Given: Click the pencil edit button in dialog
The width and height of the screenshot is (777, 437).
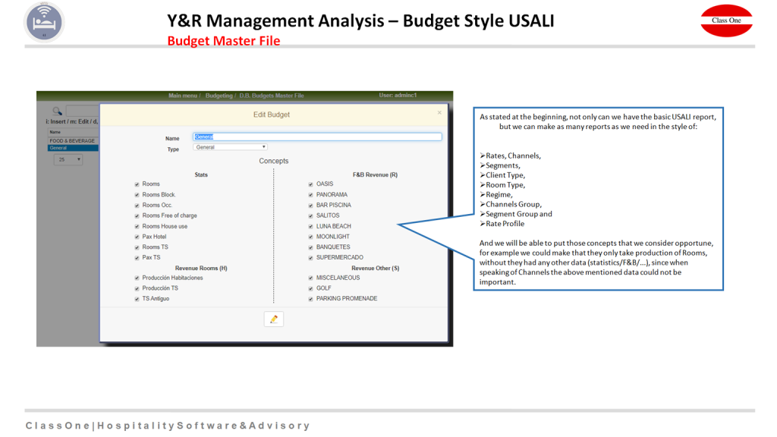Looking at the screenshot, I should pyautogui.click(x=273, y=319).
